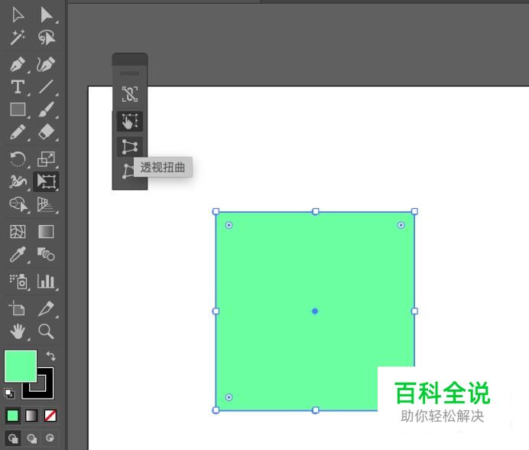
Task: Enable Free Transform in the floating widget
Action: pos(130,121)
